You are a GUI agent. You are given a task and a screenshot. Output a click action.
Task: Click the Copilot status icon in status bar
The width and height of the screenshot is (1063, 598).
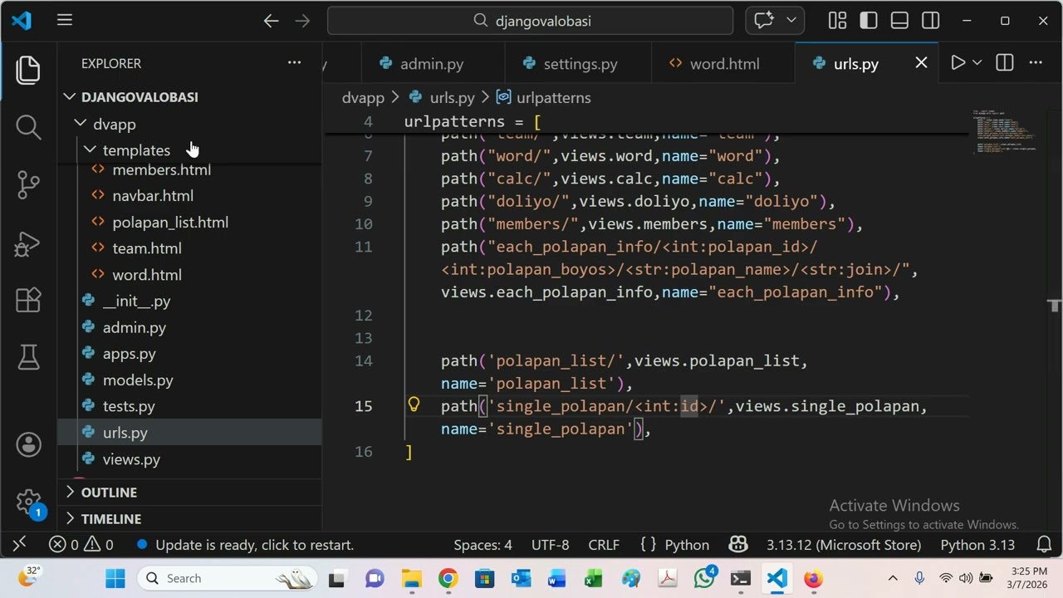coord(738,545)
